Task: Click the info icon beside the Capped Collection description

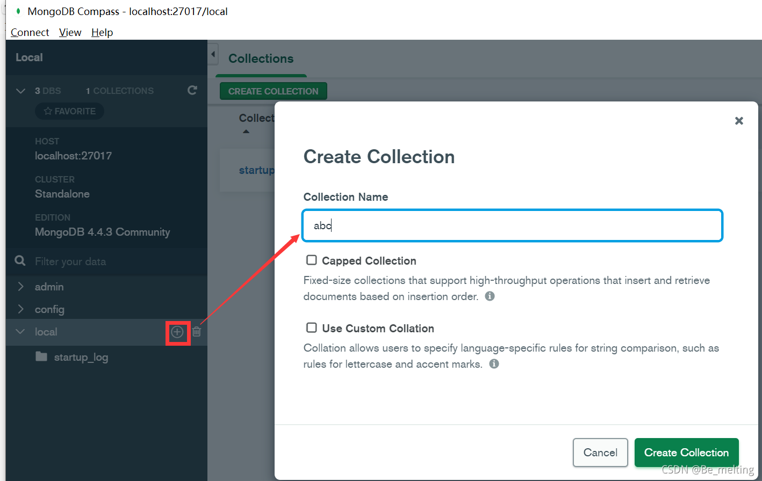Action: (490, 296)
